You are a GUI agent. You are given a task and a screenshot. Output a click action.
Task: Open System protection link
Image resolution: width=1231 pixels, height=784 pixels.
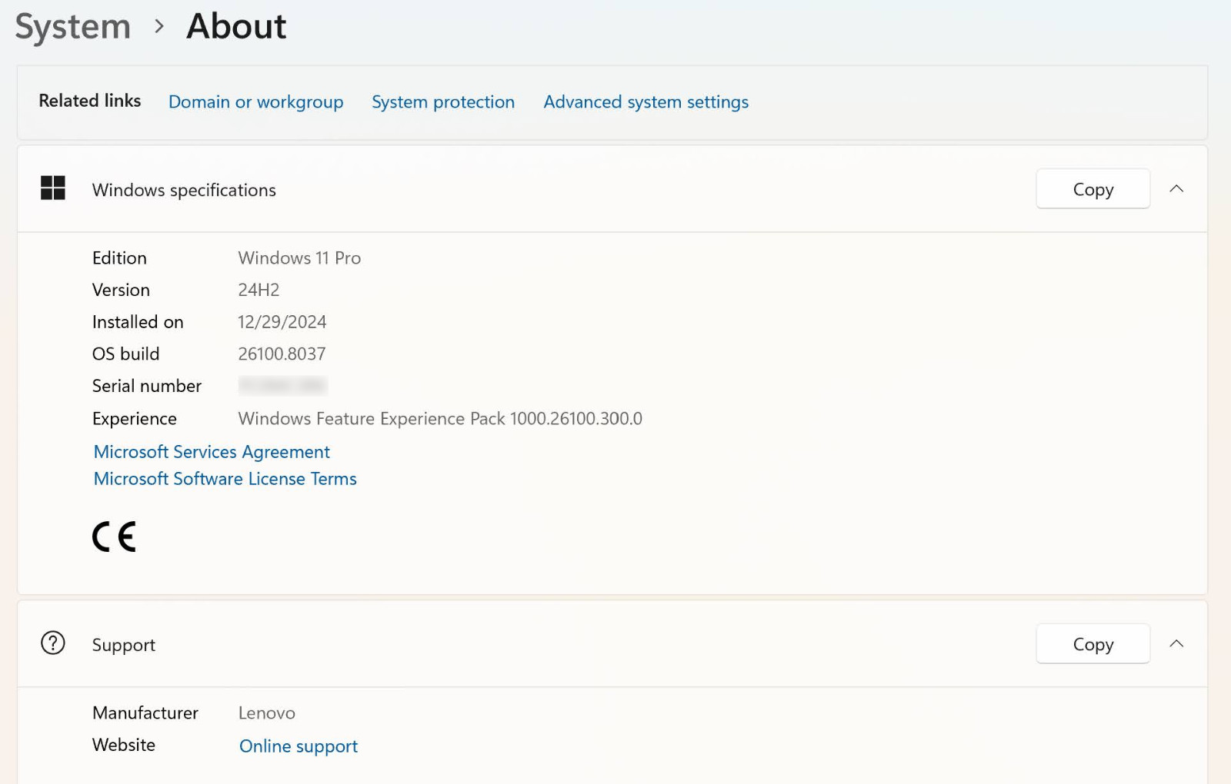click(x=443, y=101)
